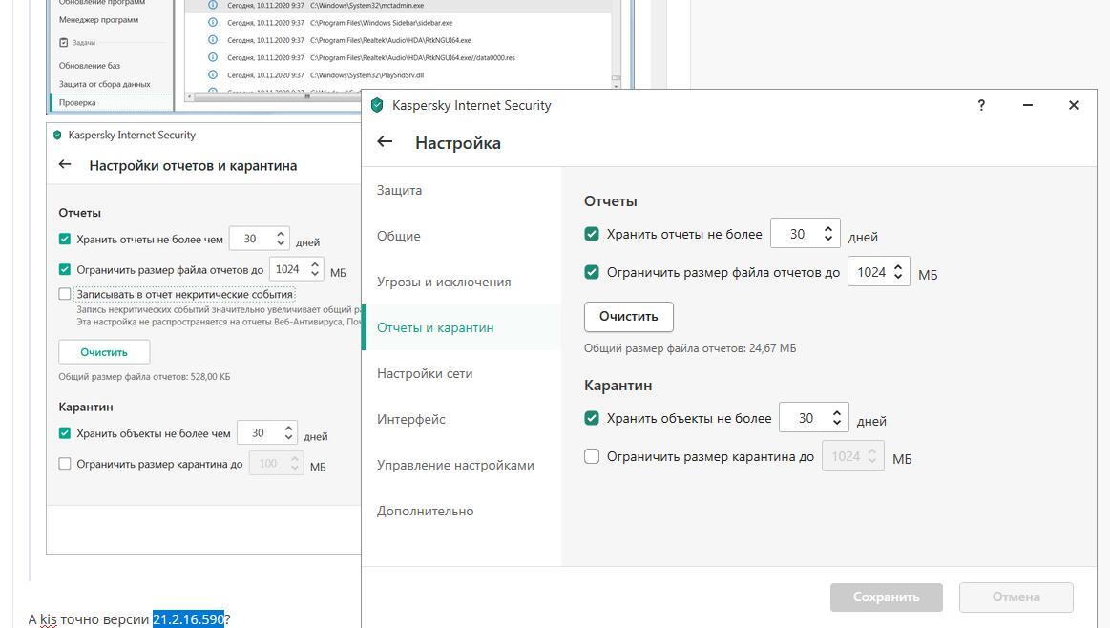Image resolution: width=1110 pixels, height=628 pixels.
Task: Click back arrow beside Настройки отчетов и карантина
Action: (65, 164)
